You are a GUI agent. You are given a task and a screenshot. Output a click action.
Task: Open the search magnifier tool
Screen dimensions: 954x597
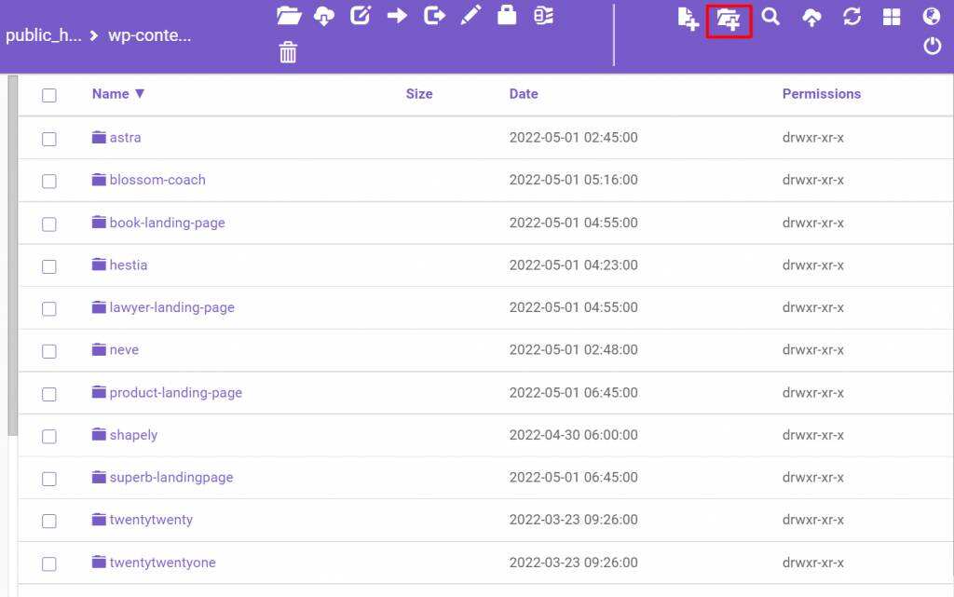click(770, 17)
